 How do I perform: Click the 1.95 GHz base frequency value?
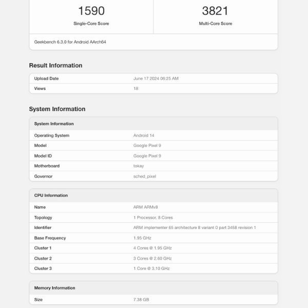pos(142,238)
